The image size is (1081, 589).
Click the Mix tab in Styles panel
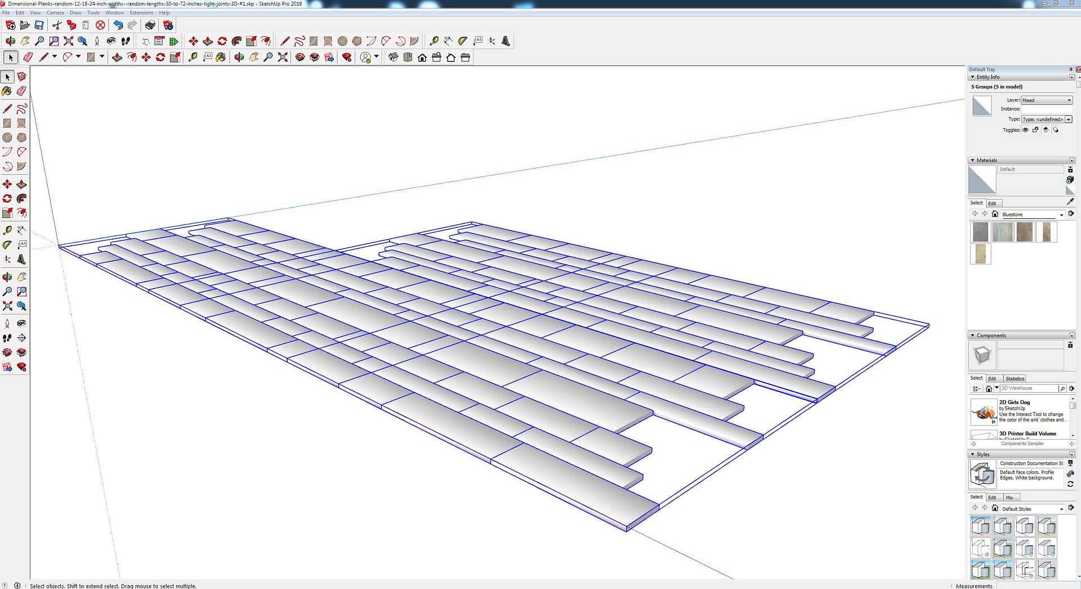(x=1009, y=497)
